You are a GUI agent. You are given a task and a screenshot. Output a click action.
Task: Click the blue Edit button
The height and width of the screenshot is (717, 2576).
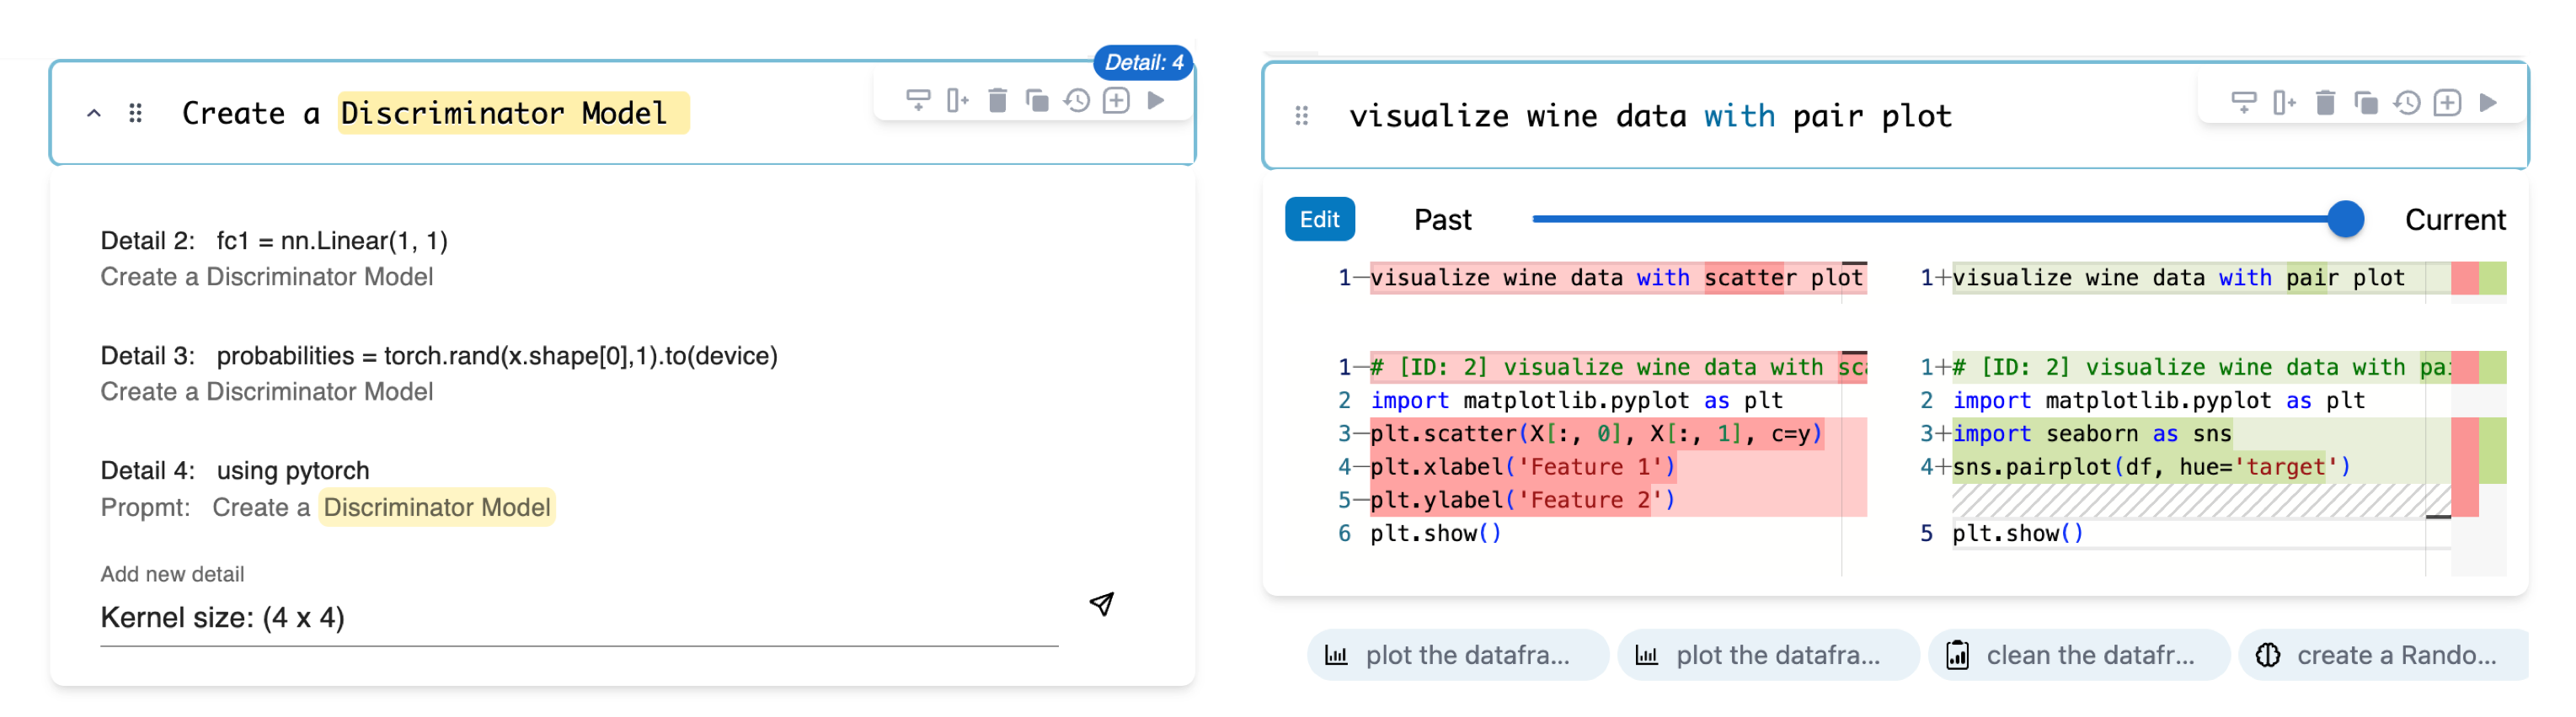(x=1319, y=220)
